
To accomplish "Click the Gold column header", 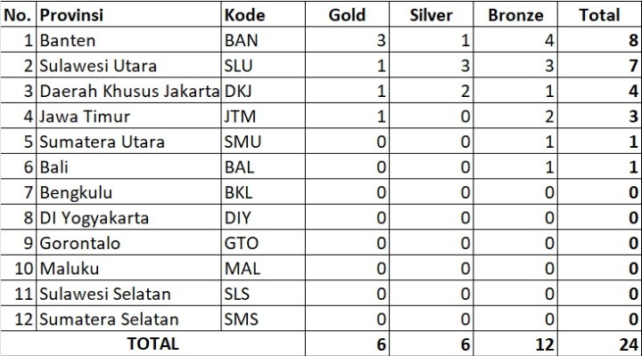I will click(x=347, y=15).
